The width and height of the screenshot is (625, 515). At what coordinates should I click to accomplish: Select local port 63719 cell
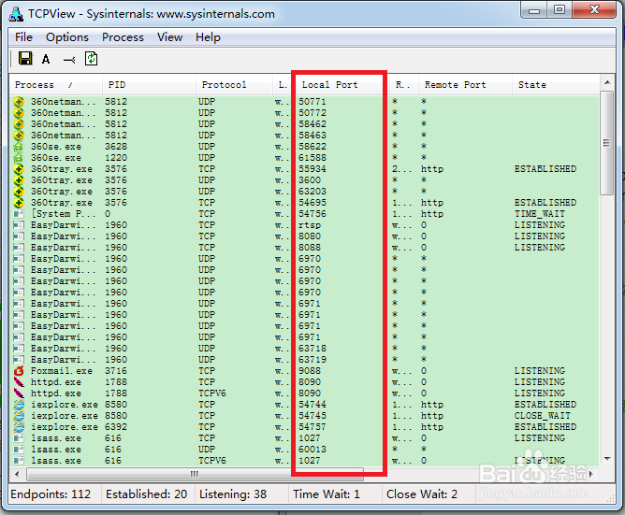click(312, 360)
